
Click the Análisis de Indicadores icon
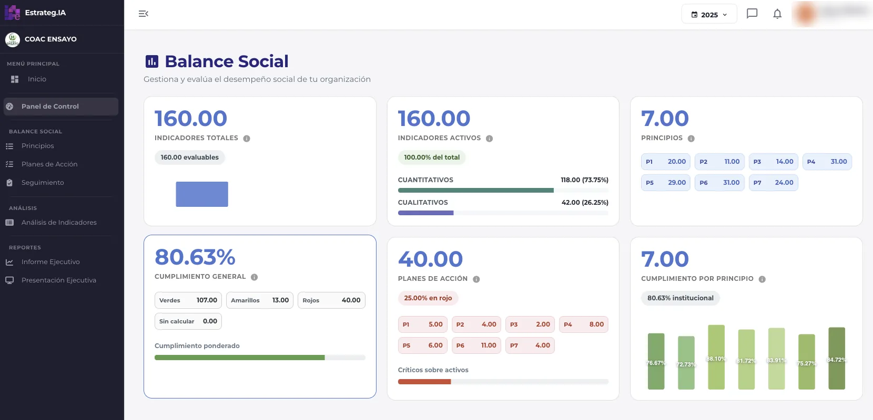(x=9, y=223)
